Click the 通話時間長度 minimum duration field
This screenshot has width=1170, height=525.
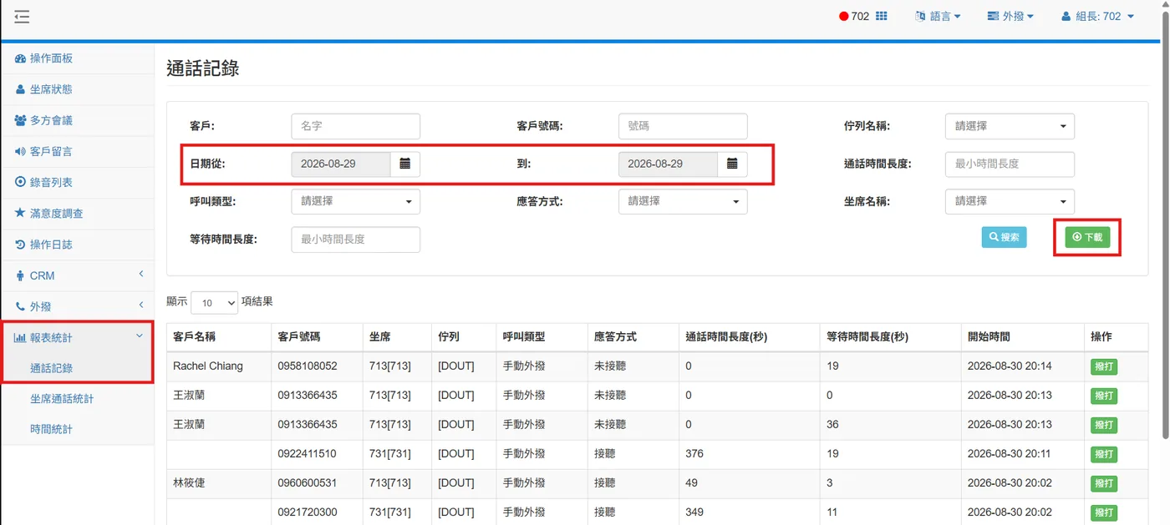(x=1010, y=164)
